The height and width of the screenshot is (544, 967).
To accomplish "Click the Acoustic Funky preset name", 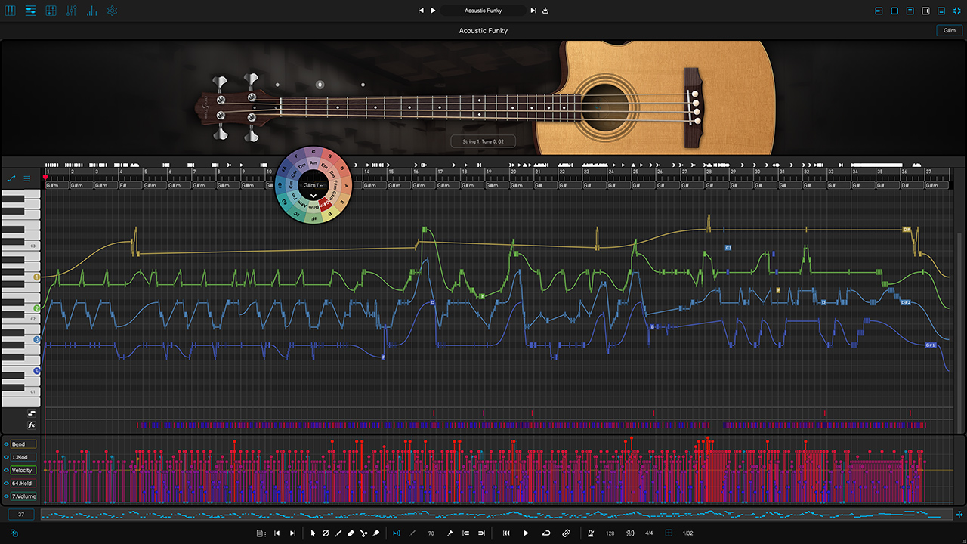I will pyautogui.click(x=483, y=11).
